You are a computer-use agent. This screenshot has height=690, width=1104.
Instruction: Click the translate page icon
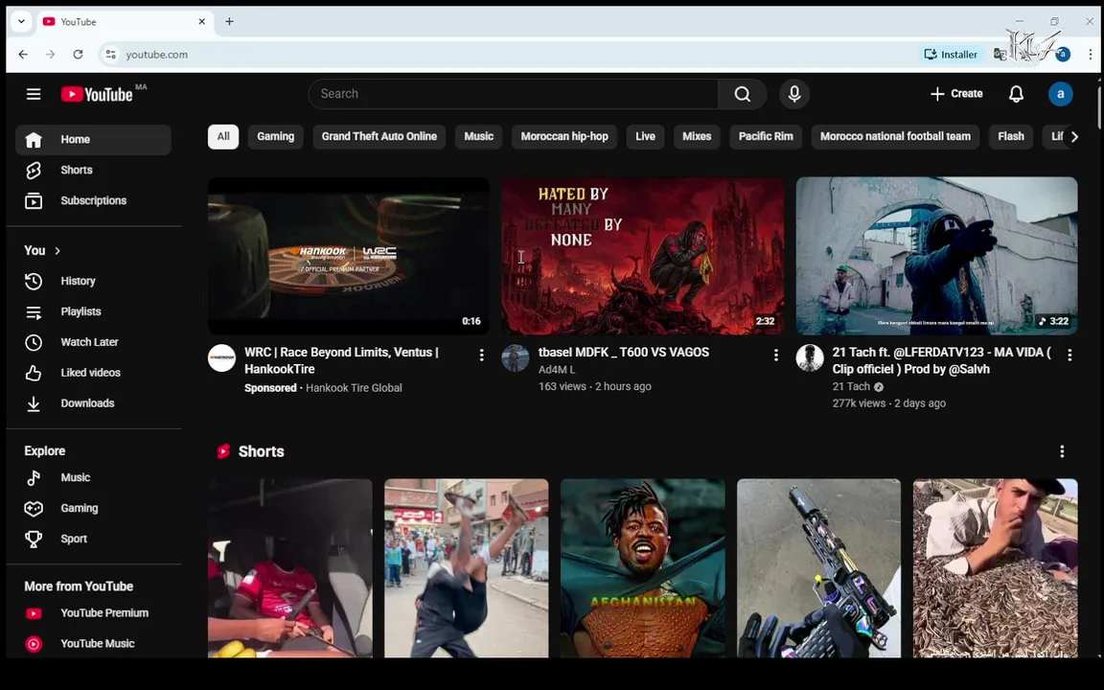[x=1000, y=55]
